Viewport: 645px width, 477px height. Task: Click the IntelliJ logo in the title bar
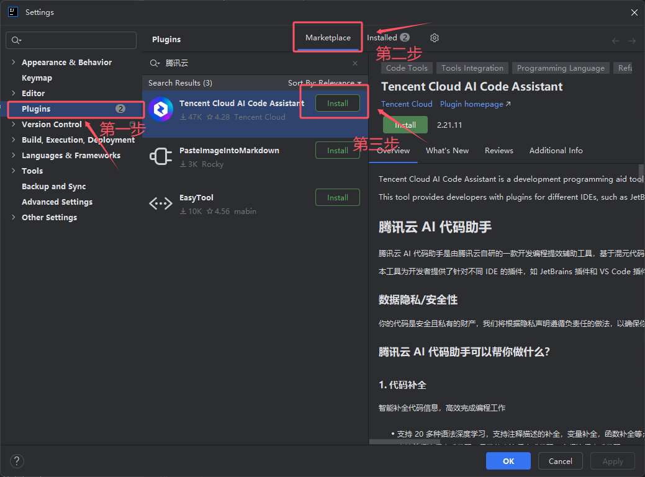coord(13,12)
